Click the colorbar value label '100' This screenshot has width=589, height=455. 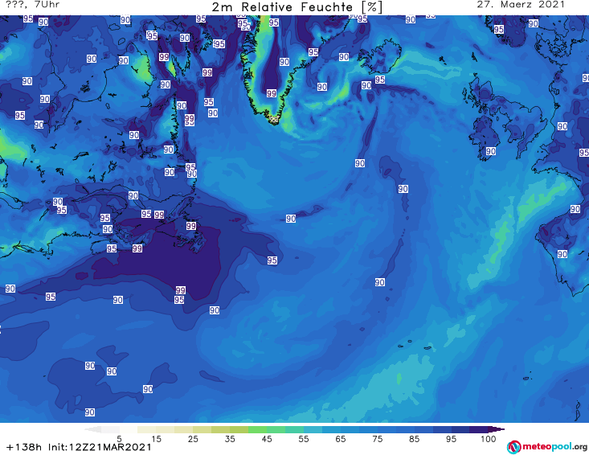coord(488,439)
